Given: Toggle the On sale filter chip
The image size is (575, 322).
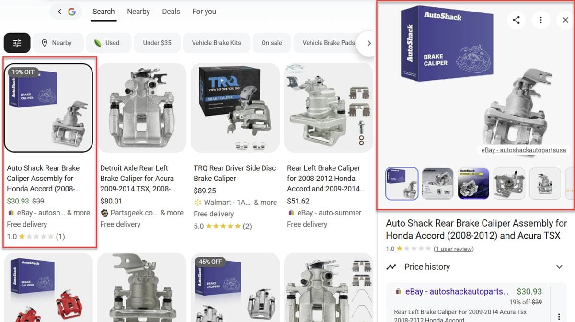Looking at the screenshot, I should [x=272, y=43].
